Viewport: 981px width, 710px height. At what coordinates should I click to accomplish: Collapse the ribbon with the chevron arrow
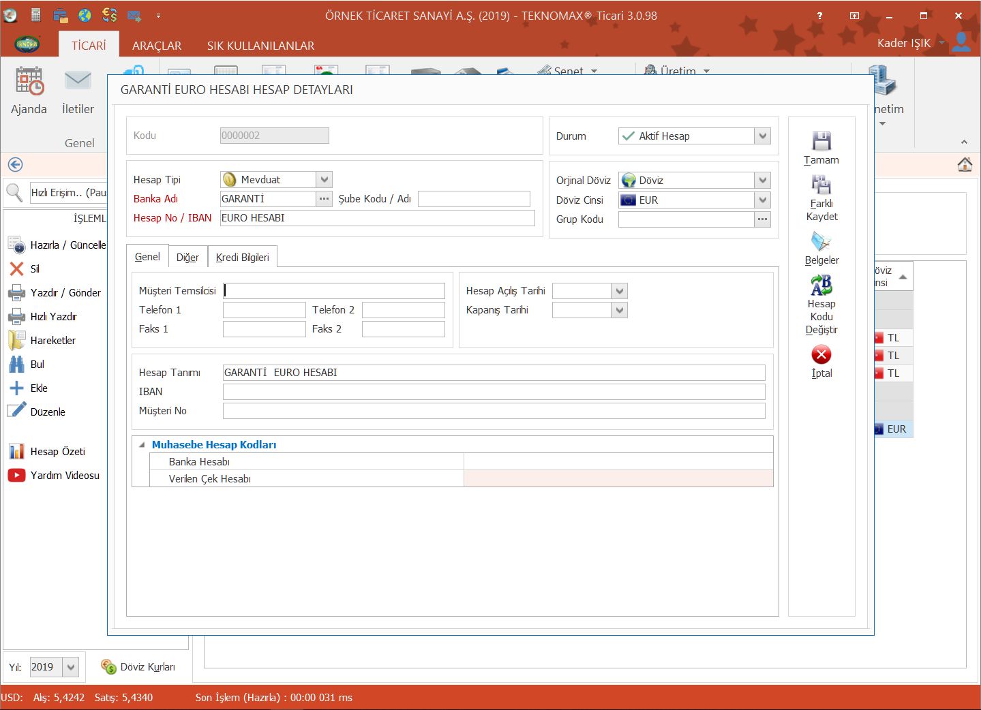tap(964, 142)
